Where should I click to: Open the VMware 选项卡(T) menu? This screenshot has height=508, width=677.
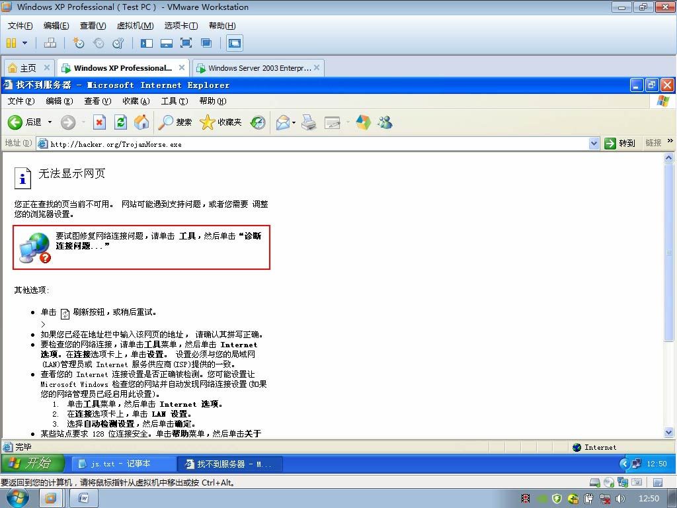tap(181, 26)
